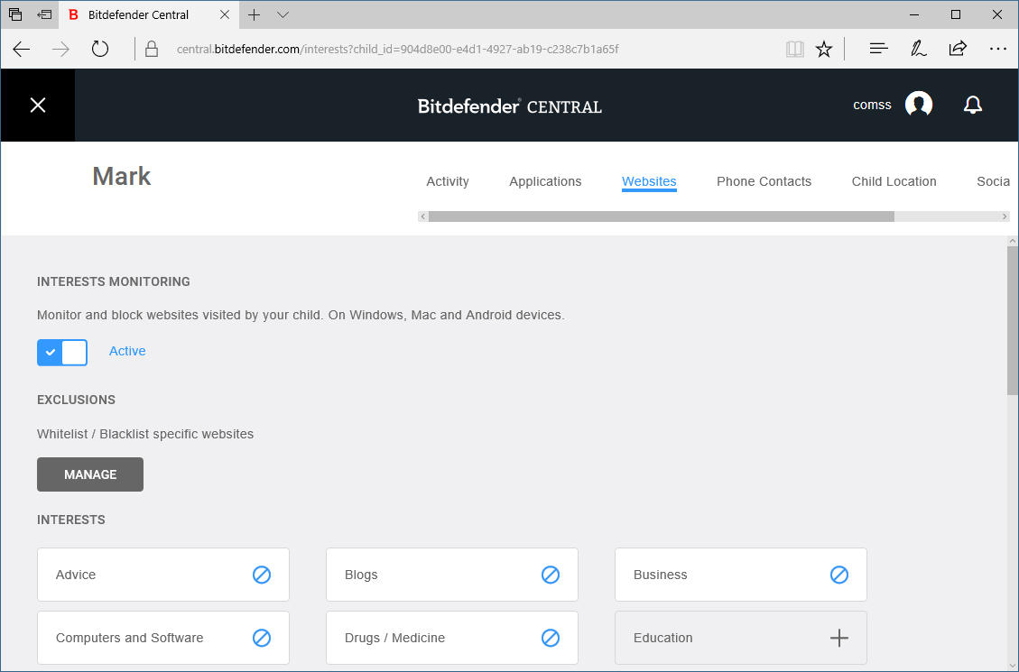Unblock the Drugs / Medicine category
This screenshot has width=1019, height=672.
pyautogui.click(x=550, y=638)
